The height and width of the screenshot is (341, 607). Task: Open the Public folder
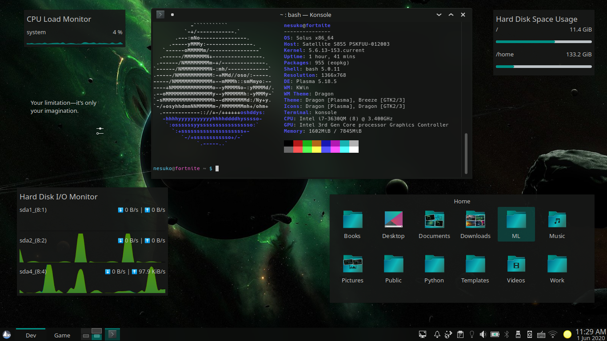393,269
